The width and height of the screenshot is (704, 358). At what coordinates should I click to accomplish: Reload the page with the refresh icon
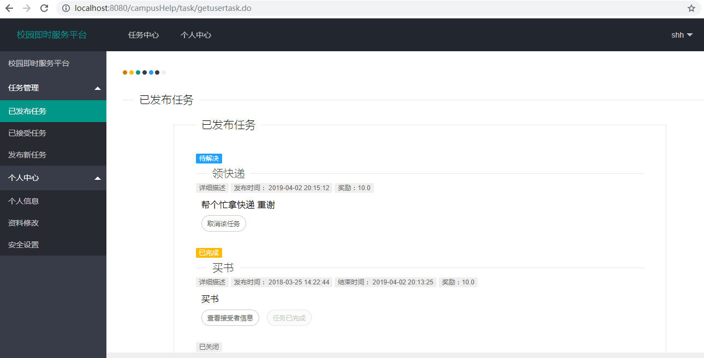[x=45, y=8]
